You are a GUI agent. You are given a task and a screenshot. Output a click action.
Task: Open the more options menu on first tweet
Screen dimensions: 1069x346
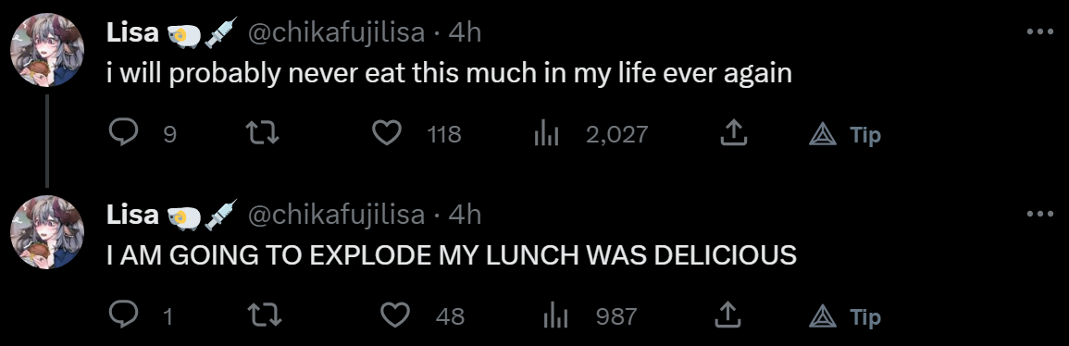pyautogui.click(x=1039, y=31)
